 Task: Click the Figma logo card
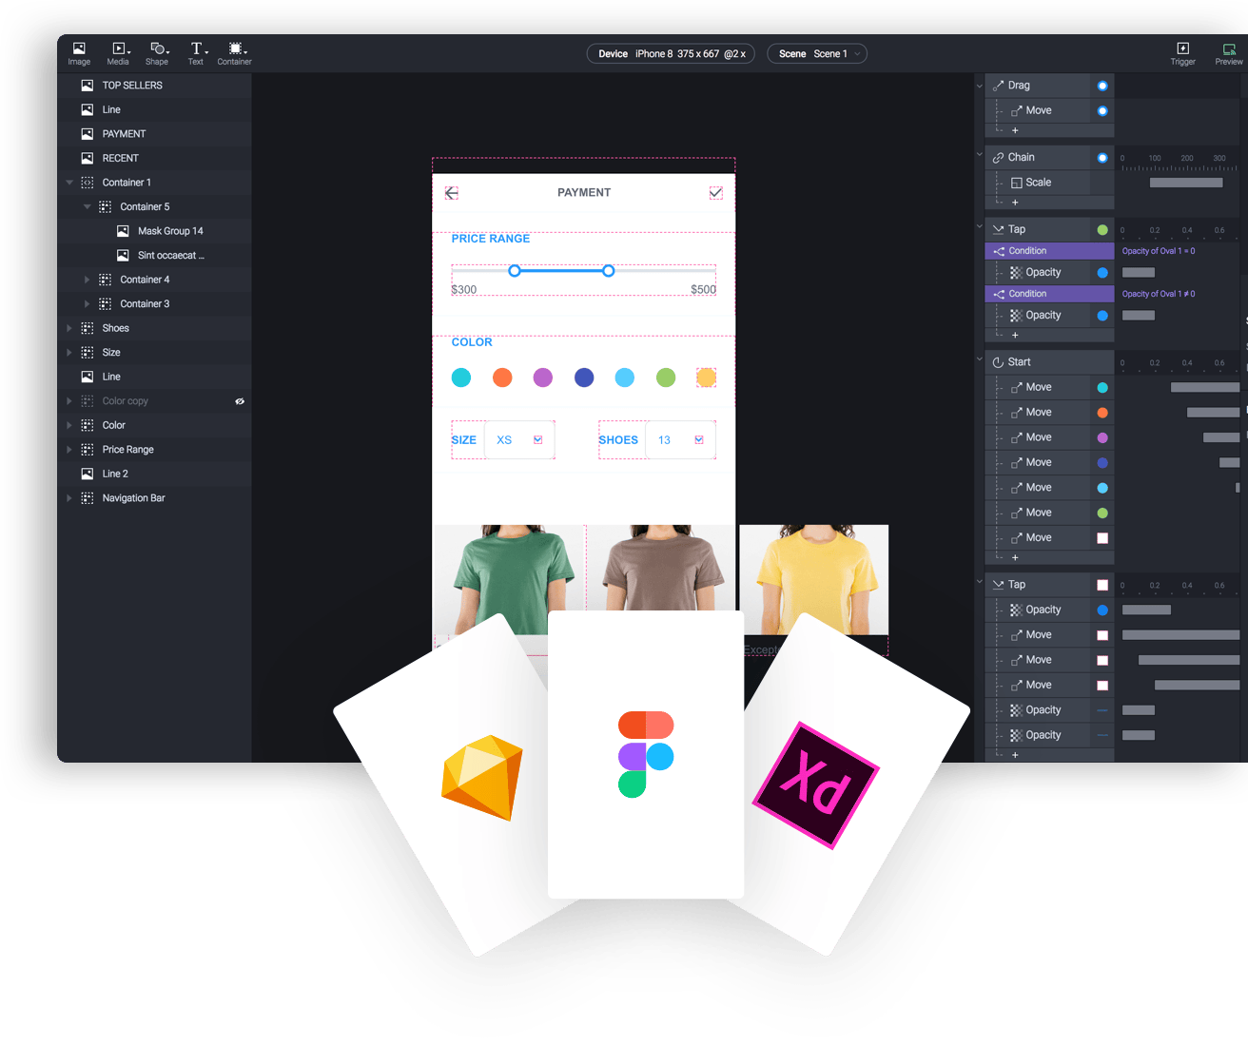tap(646, 754)
